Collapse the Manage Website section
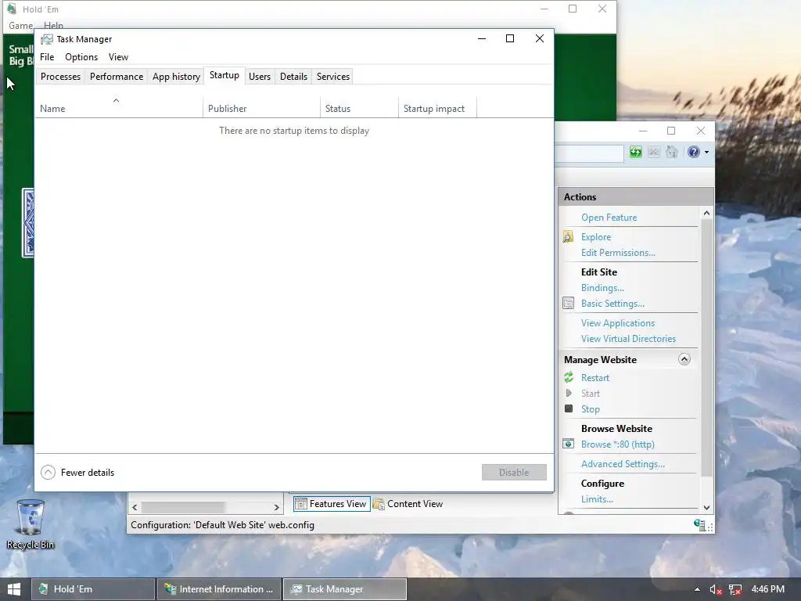The image size is (801, 601). 684,359
